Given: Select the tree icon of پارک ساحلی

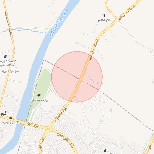Looking at the screenshot, I should pyautogui.click(x=39, y=95).
